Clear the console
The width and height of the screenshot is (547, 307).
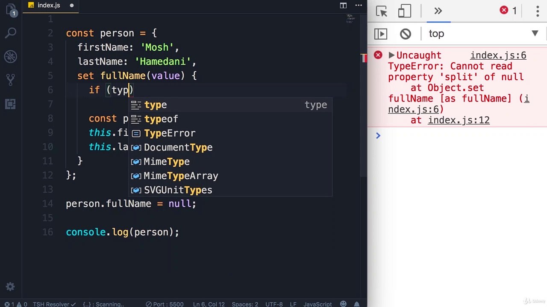coord(406,34)
